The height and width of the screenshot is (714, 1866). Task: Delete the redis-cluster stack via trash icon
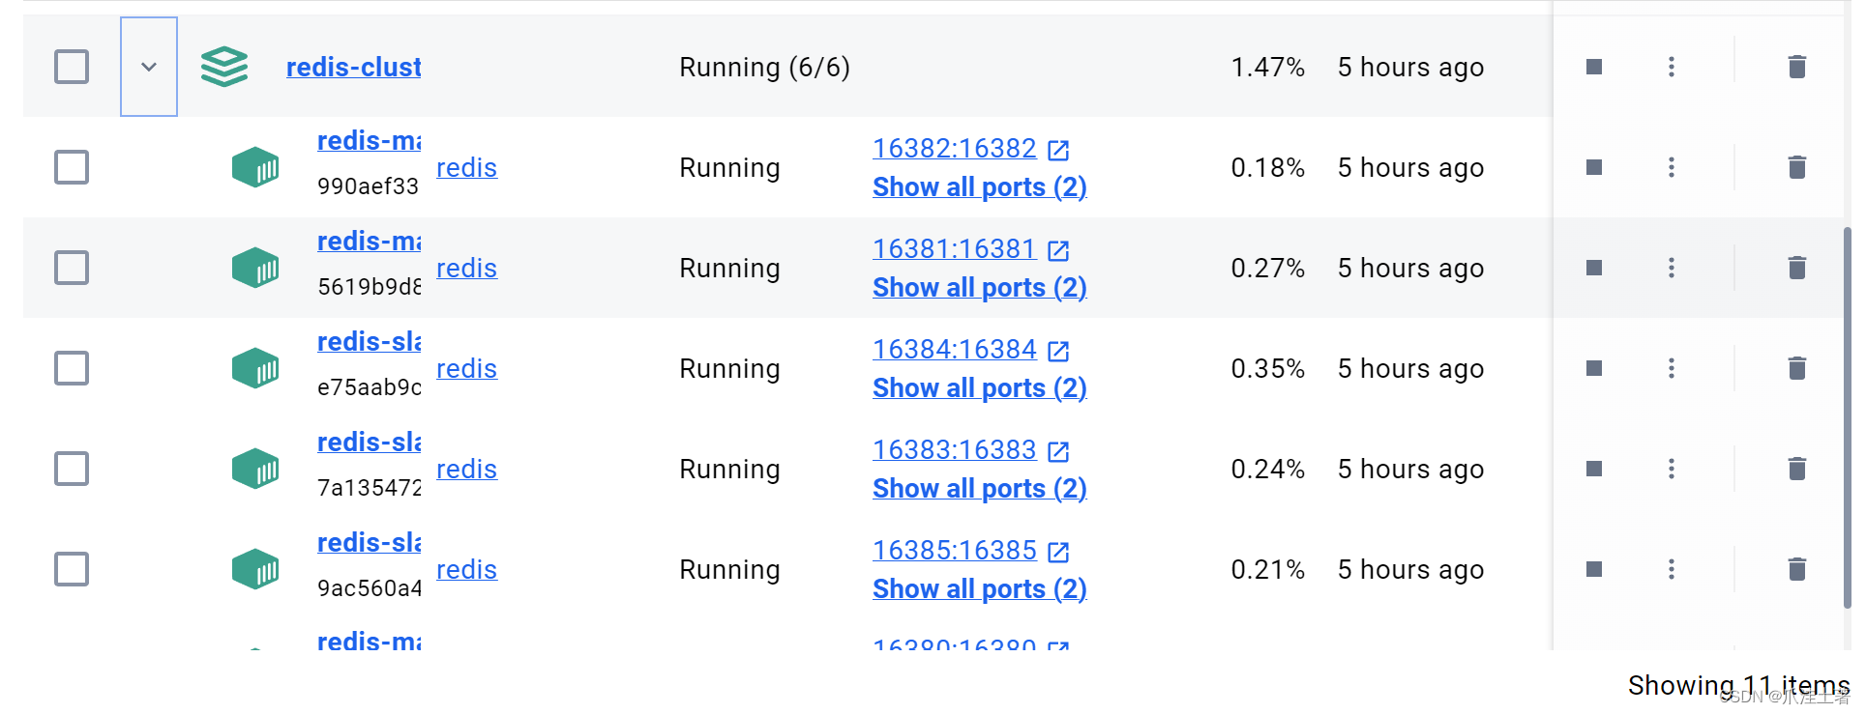(x=1797, y=67)
